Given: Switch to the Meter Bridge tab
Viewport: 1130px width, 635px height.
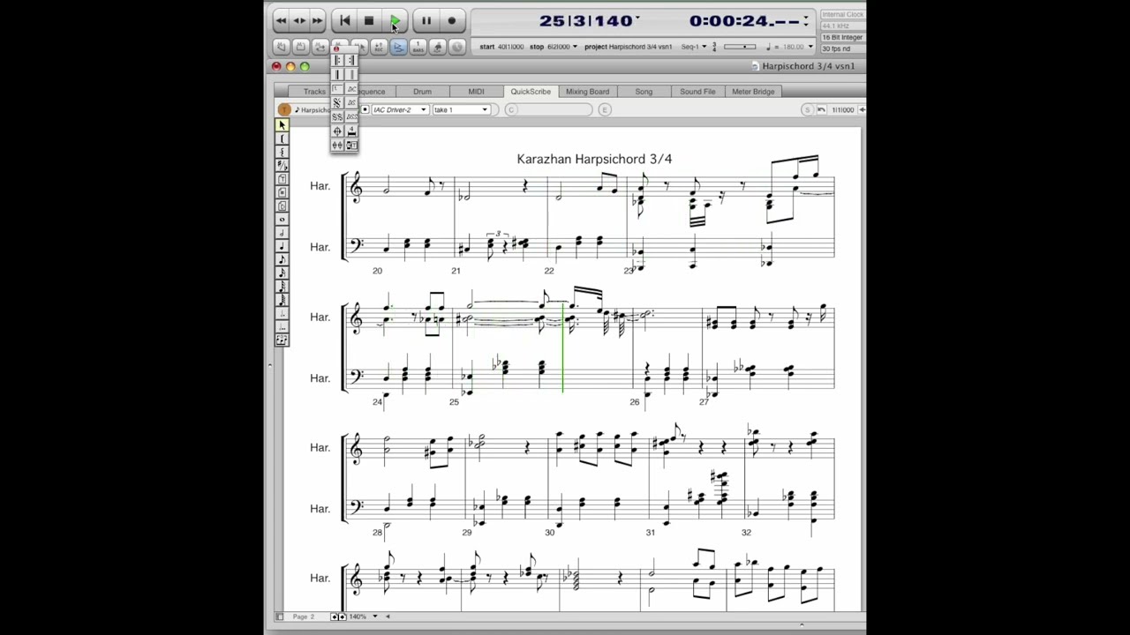Looking at the screenshot, I should (x=753, y=92).
